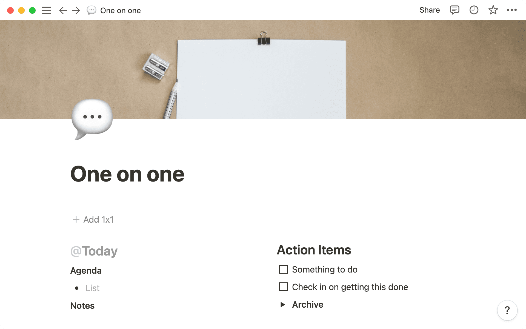Toggle the sidebar with the hamburger icon

click(x=47, y=10)
